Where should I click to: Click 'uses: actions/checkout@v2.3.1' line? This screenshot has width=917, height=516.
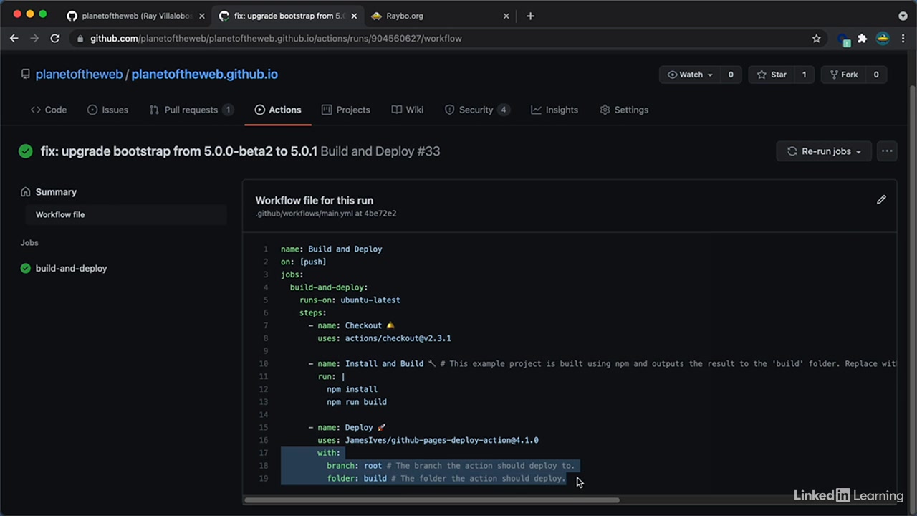point(385,338)
